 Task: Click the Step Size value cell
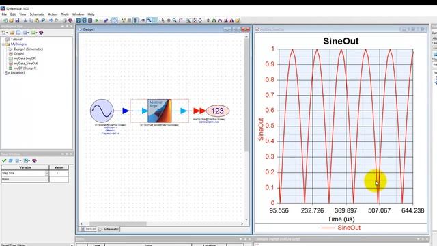click(x=59, y=173)
